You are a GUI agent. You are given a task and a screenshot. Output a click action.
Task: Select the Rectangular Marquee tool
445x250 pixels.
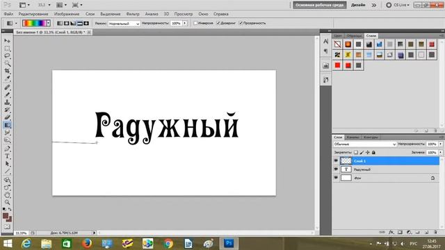tap(7, 49)
